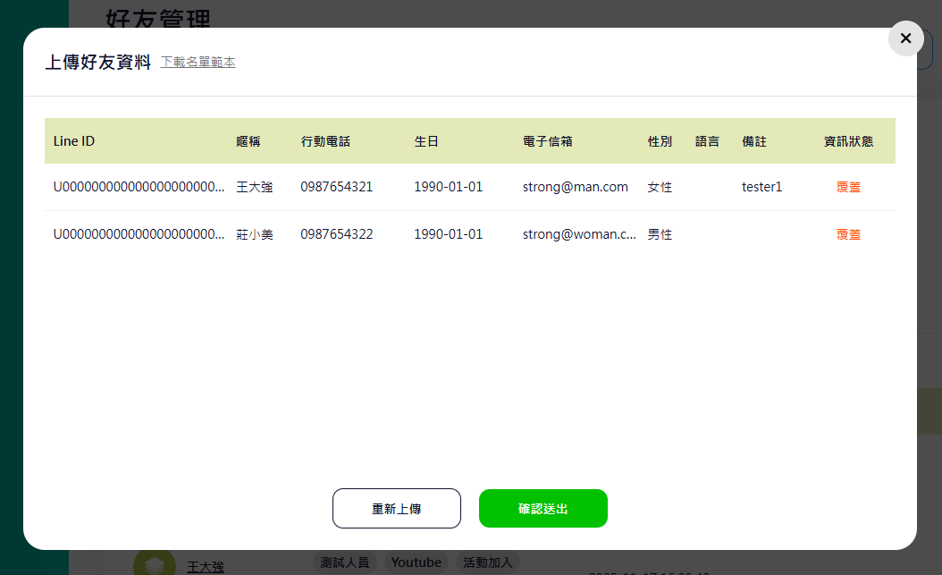
Task: Click the 生日 column header
Action: [x=426, y=141]
